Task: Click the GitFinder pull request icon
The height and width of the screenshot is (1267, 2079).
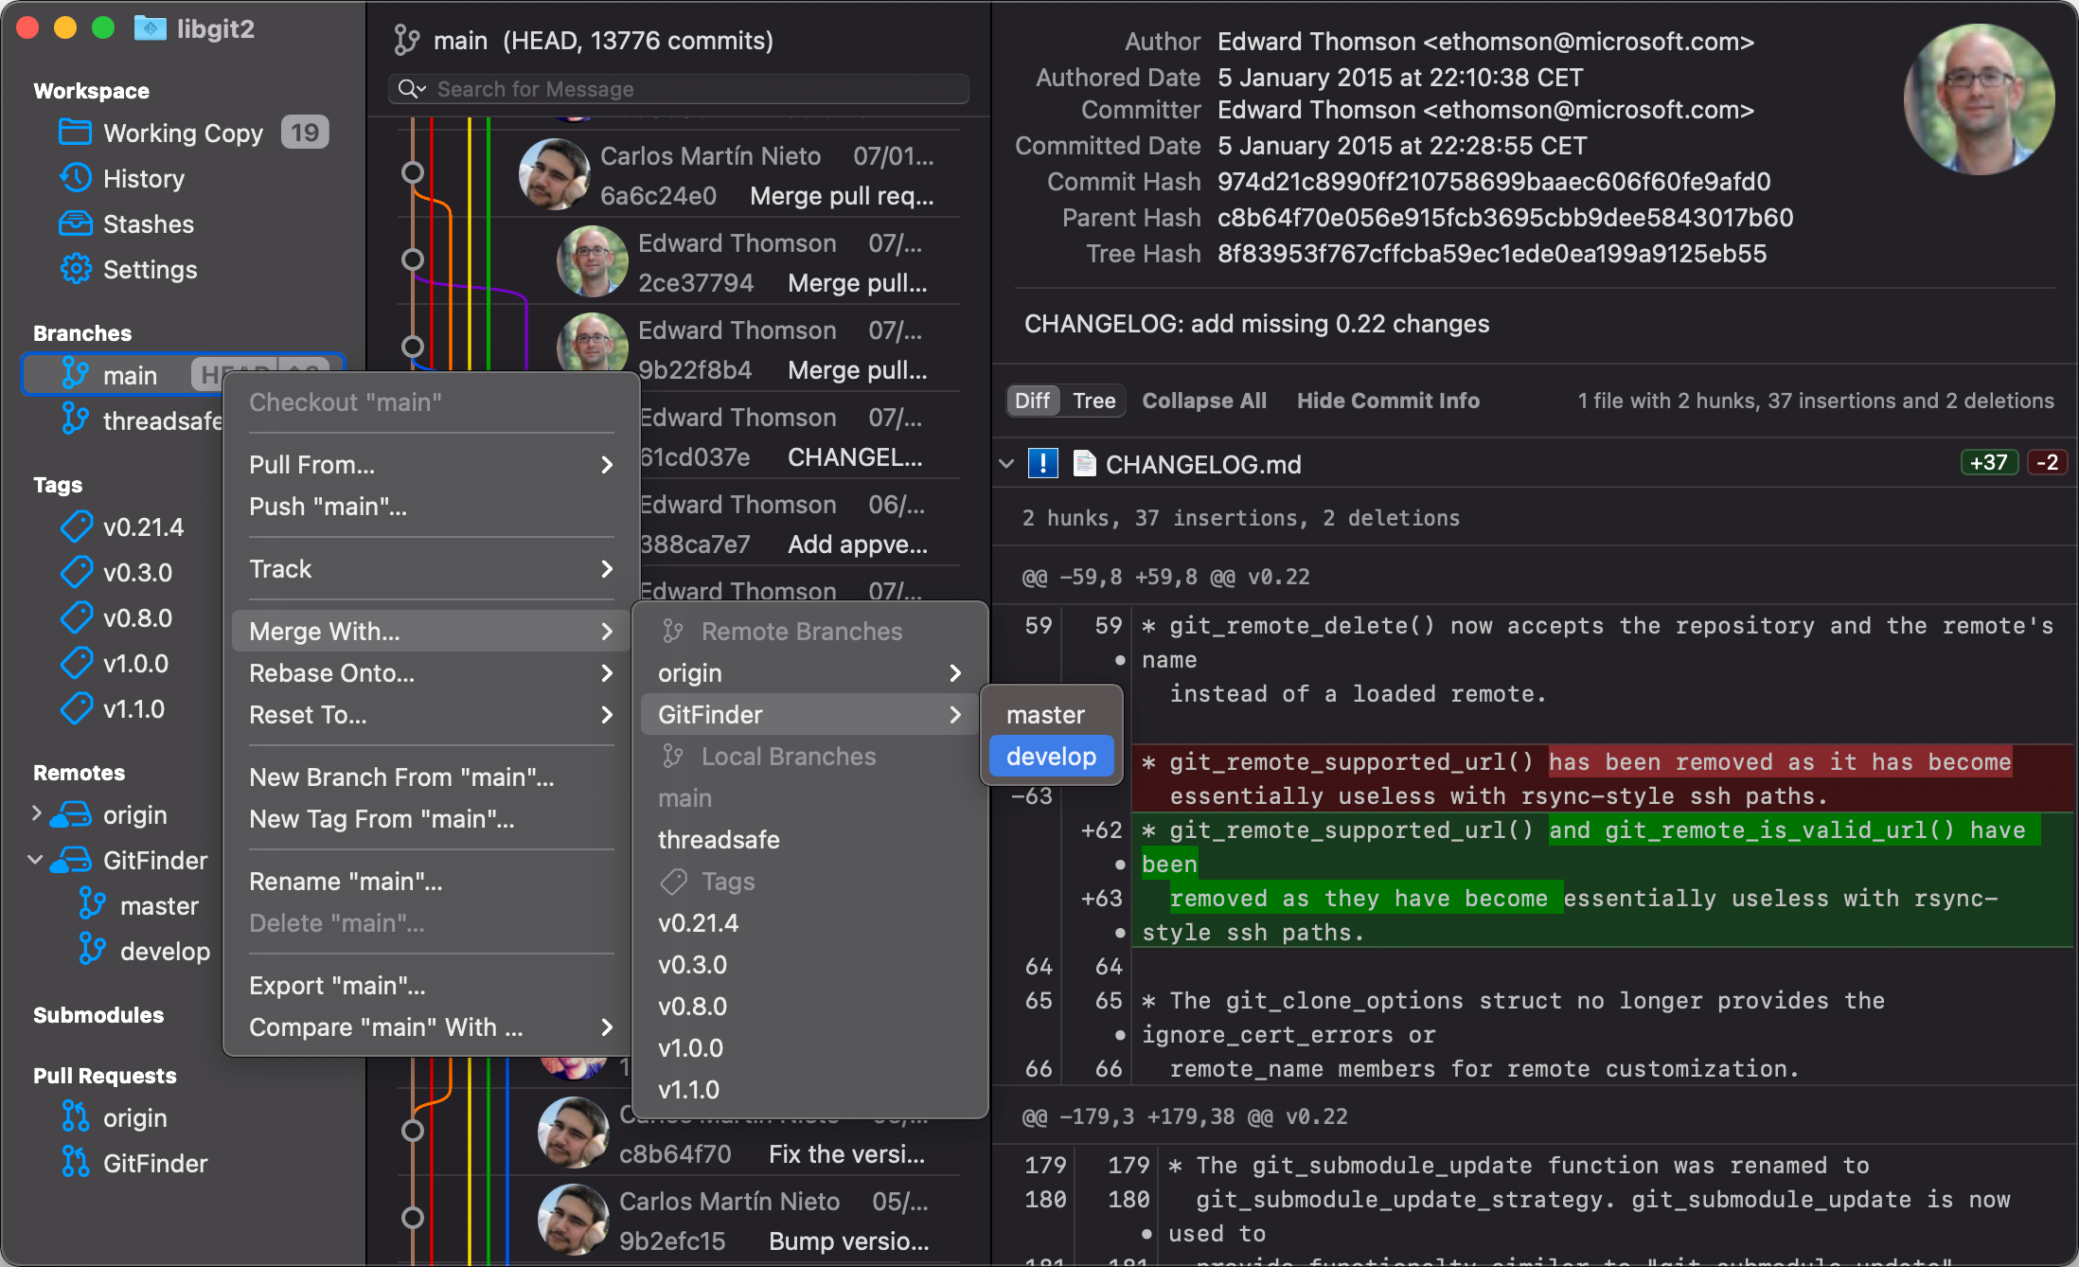Action: tap(75, 1163)
